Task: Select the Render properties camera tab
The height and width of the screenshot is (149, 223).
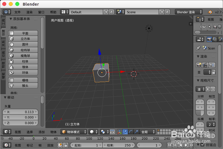Action: point(209,39)
